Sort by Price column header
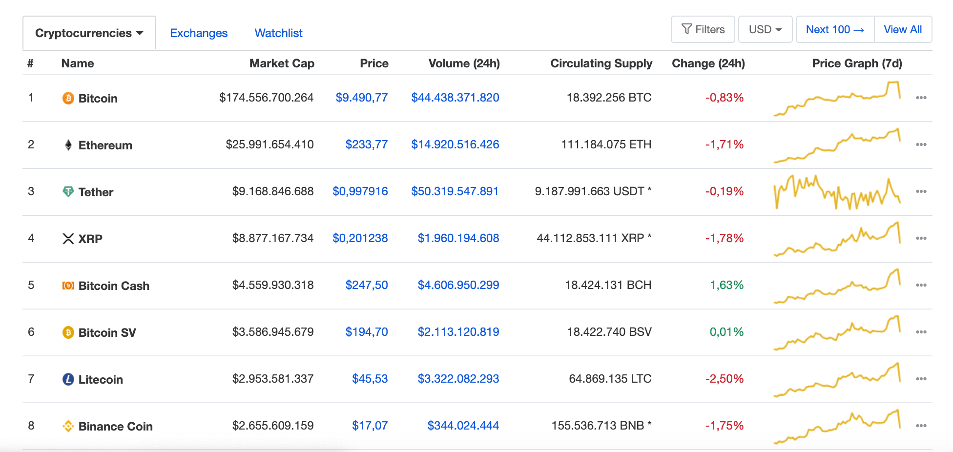 coord(374,63)
